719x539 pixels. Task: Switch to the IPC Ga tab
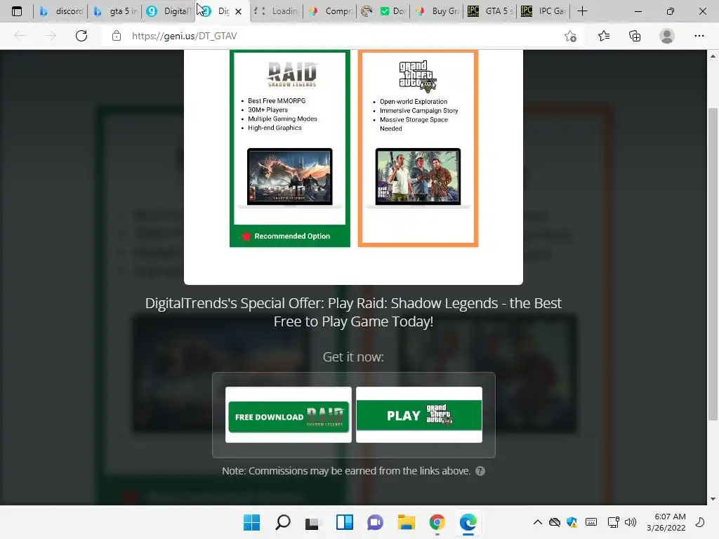click(544, 11)
